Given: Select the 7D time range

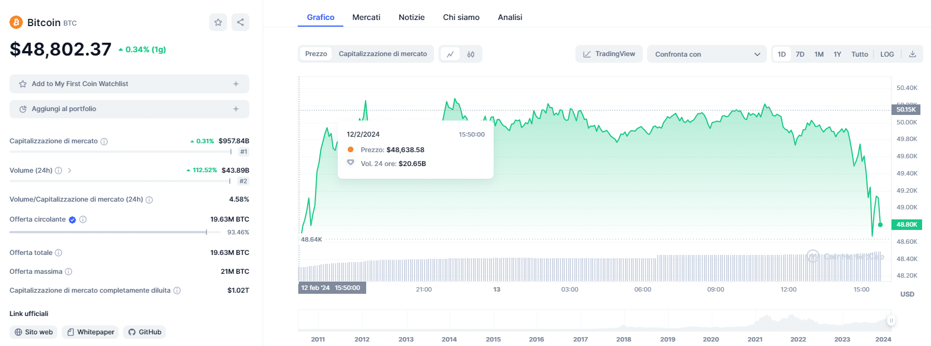Looking at the screenshot, I should point(800,54).
